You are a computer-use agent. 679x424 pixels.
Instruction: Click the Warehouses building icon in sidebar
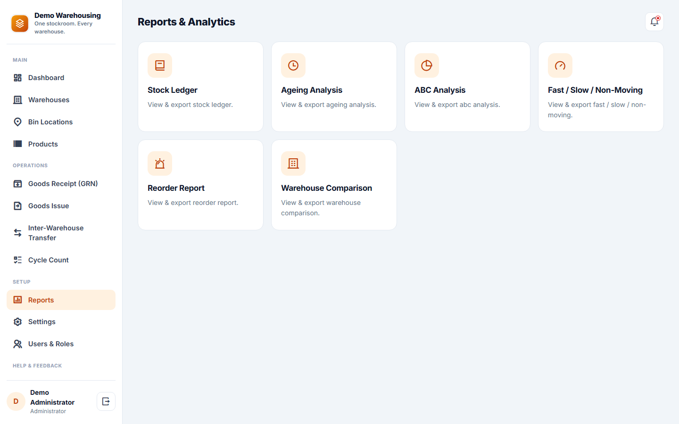point(17,100)
